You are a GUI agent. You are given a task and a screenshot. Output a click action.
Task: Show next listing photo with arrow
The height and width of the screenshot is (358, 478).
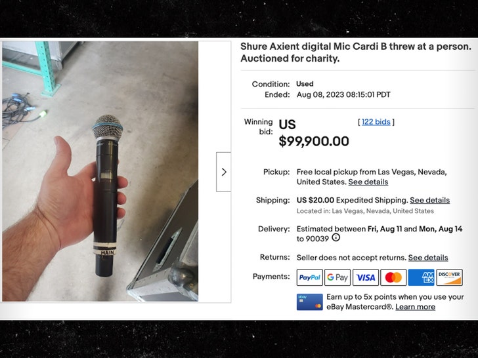click(223, 172)
